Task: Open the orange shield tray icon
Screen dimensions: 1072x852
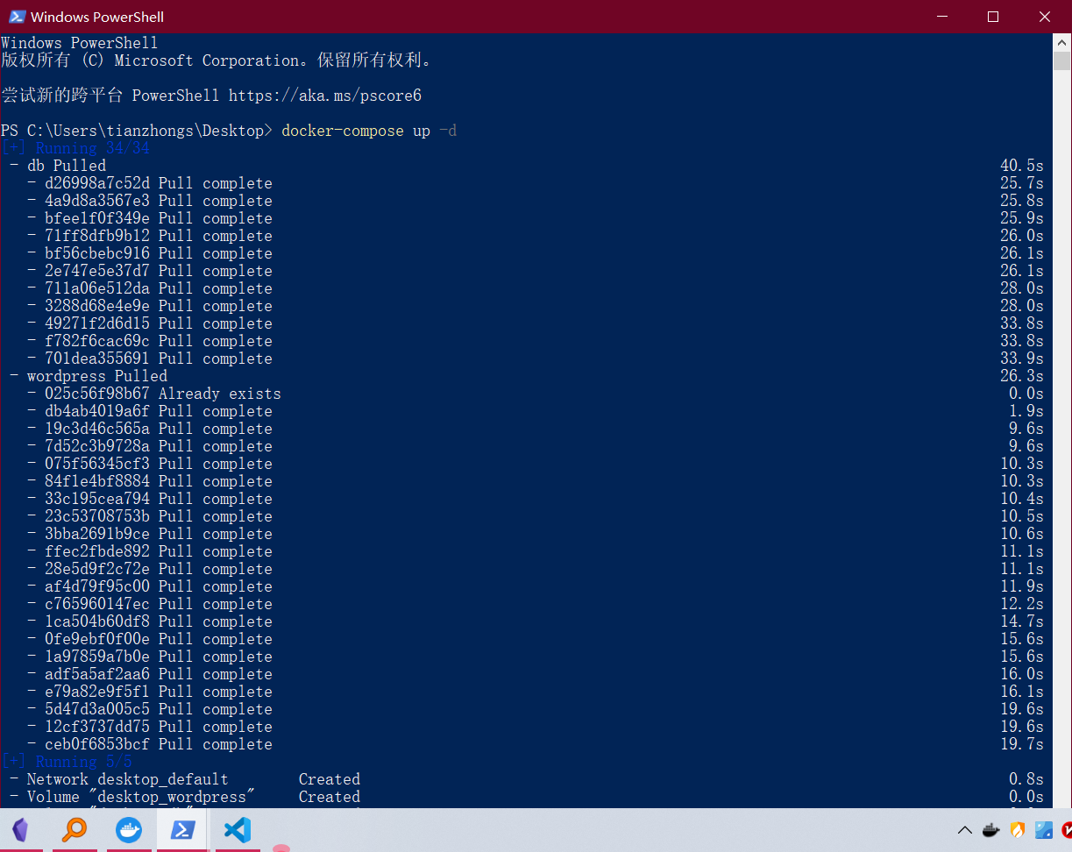Action: (x=1018, y=829)
